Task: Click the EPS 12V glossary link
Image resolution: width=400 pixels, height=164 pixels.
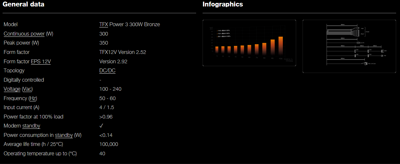Action: tap(41, 61)
